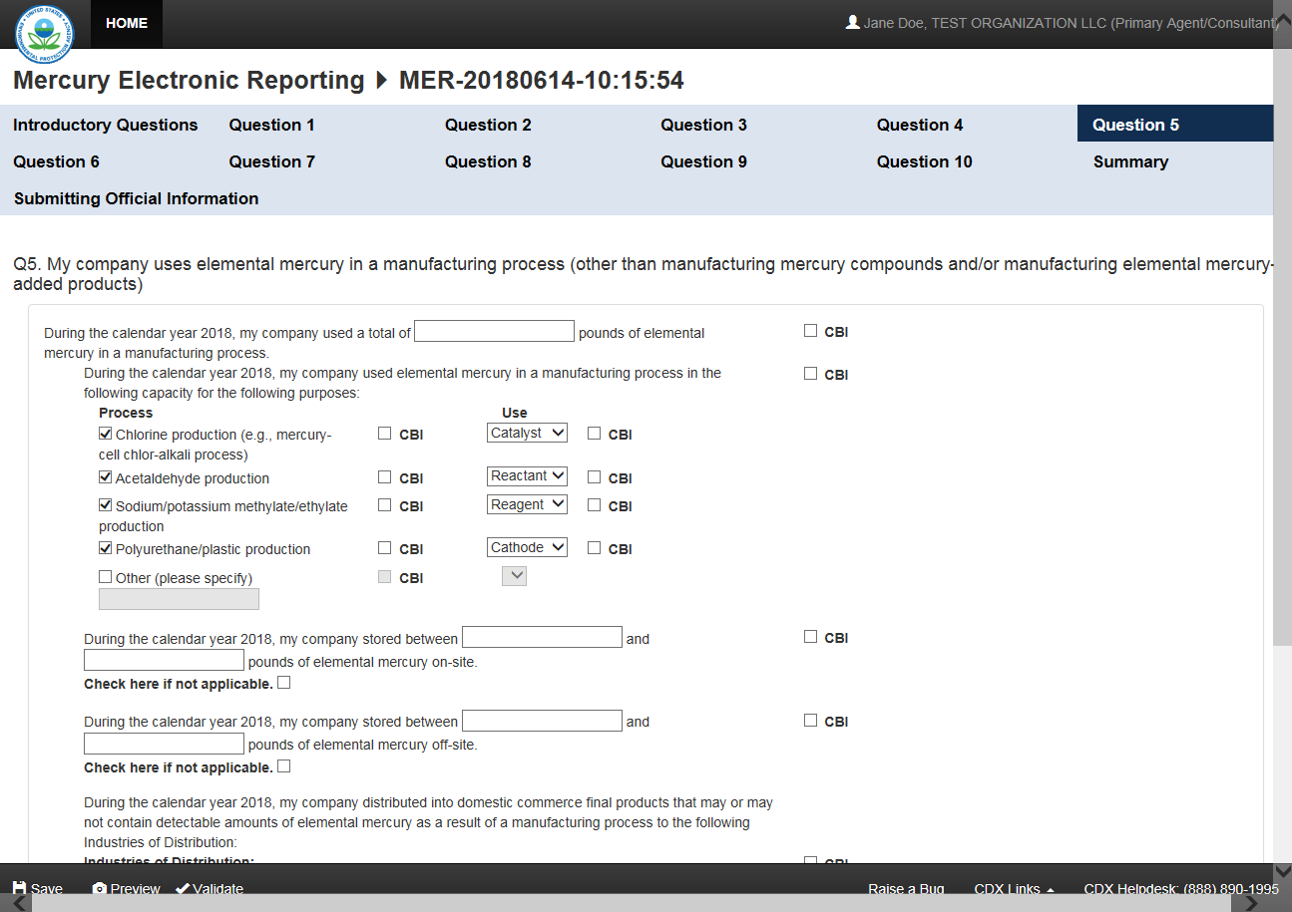
Task: Click the HOME button
Action: [127, 23]
